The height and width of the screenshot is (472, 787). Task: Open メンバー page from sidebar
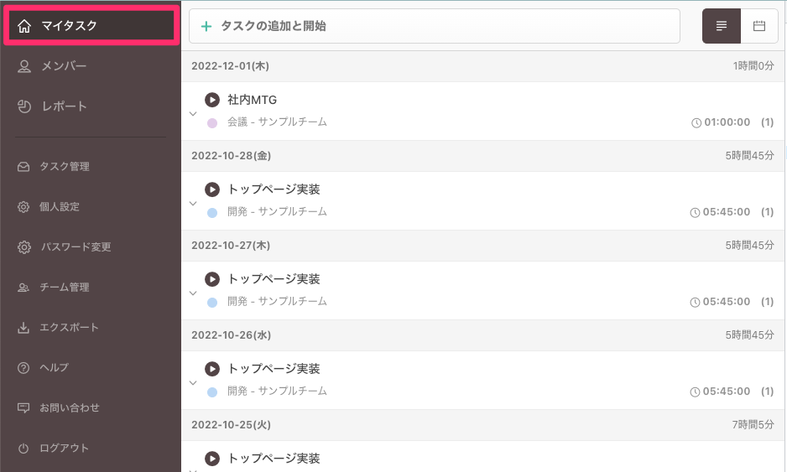pyautogui.click(x=64, y=66)
